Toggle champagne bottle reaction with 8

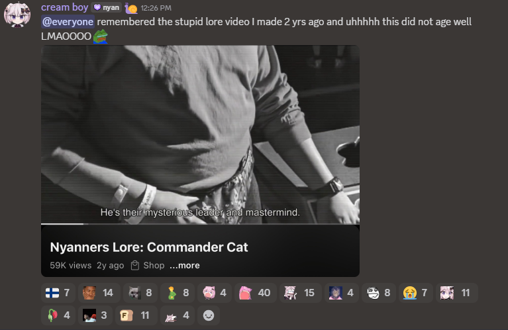point(178,293)
